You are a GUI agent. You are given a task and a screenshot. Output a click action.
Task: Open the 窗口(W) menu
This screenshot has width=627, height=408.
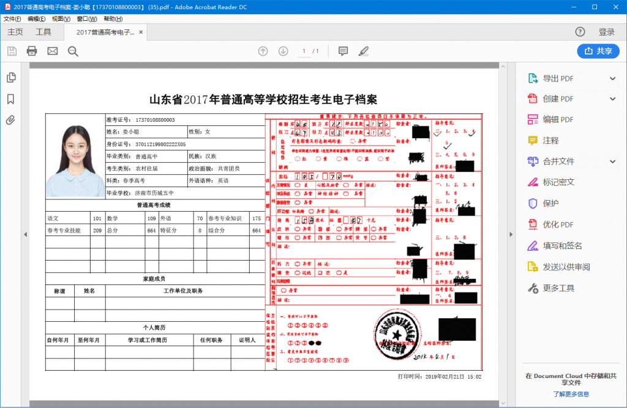pos(87,19)
